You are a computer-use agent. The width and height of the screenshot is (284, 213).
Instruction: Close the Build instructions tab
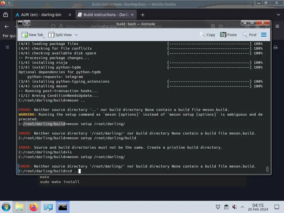click(x=132, y=15)
